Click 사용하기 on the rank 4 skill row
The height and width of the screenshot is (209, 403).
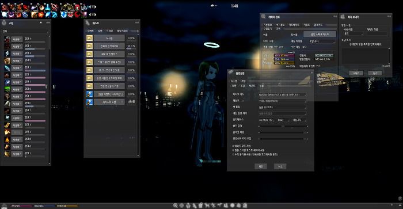pyautogui.click(x=17, y=39)
